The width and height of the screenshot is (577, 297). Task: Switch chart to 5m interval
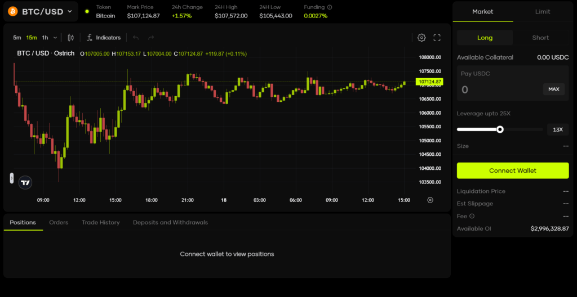tap(17, 38)
